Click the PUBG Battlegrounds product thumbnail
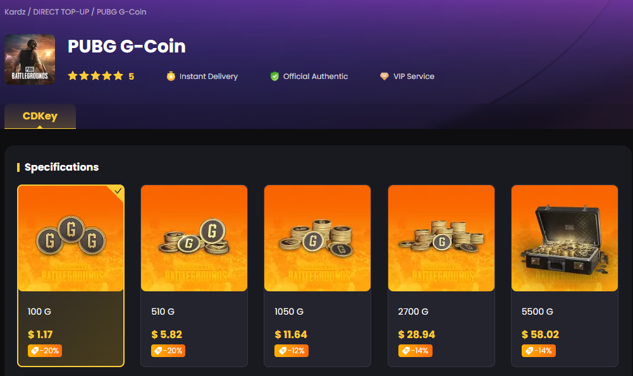Viewport: 633px width, 376px height. coord(30,59)
